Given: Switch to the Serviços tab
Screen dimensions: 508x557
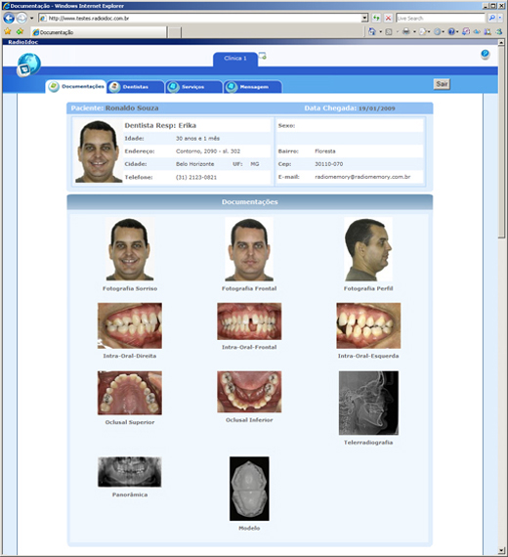Looking at the screenshot, I should pyautogui.click(x=193, y=87).
